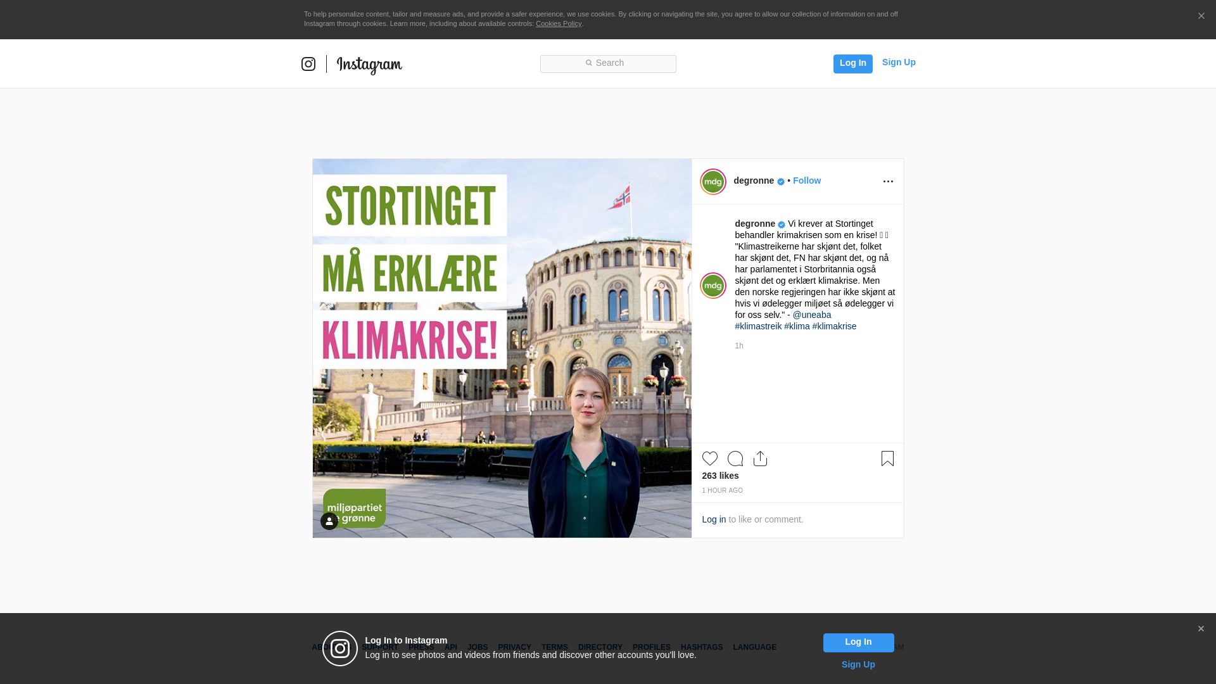The width and height of the screenshot is (1216, 684).
Task: Open degronne profile avatar in header
Action: 712,182
